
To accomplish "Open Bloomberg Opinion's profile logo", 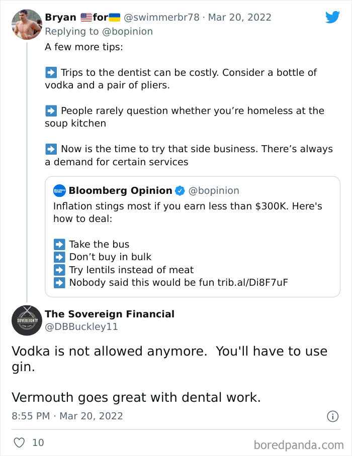I will click(x=59, y=190).
